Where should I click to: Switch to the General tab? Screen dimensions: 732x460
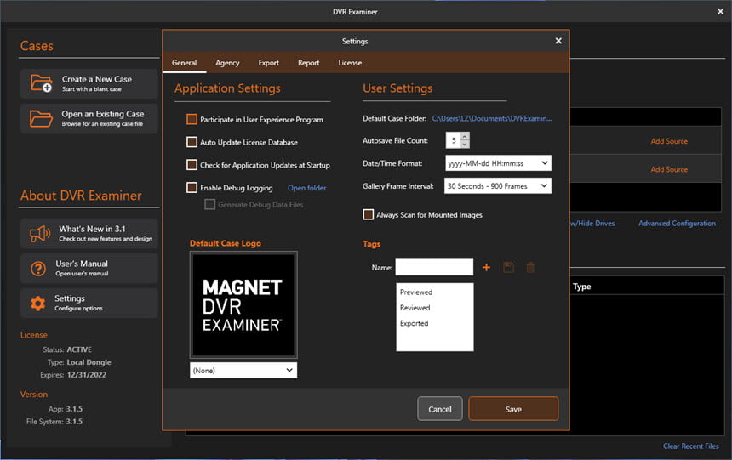point(185,63)
